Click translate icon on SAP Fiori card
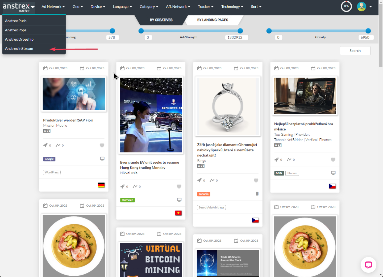The image size is (383, 277). [47, 131]
